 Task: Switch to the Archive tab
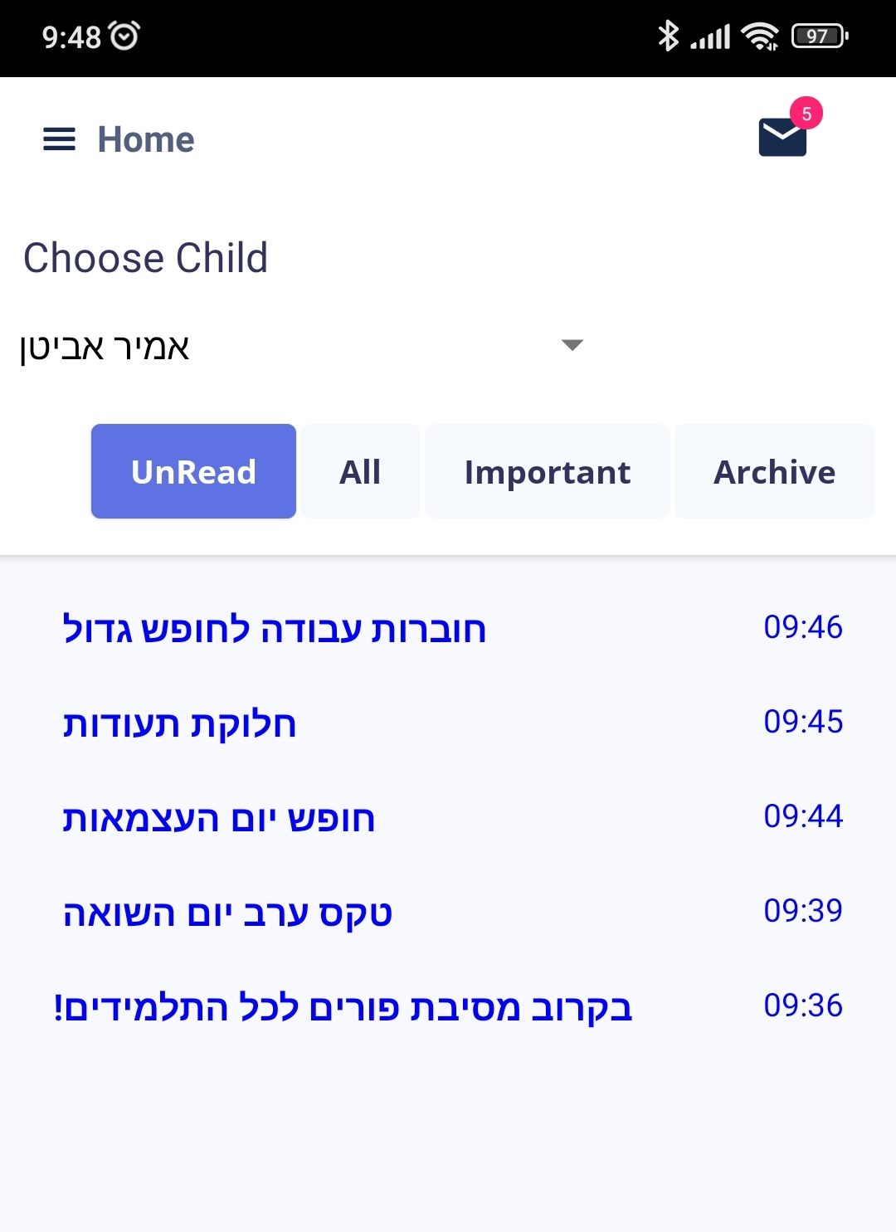775,471
